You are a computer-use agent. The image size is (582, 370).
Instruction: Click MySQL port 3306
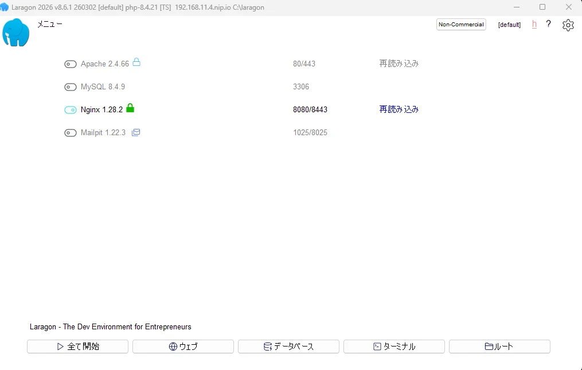(301, 86)
